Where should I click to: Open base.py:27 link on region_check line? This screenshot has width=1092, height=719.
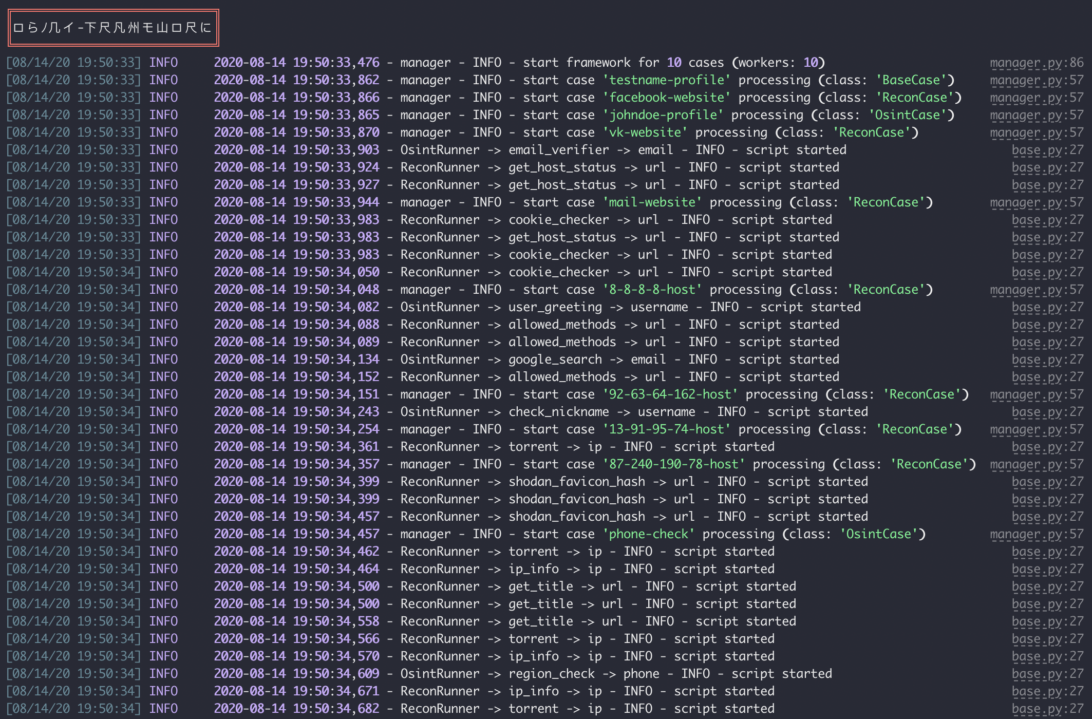pos(1047,674)
